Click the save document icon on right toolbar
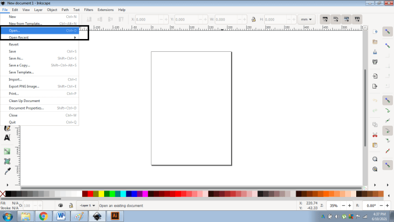This screenshot has height=222, width=394. point(375,52)
